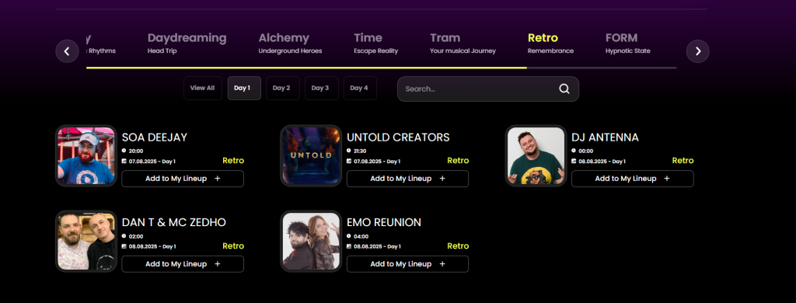The height and width of the screenshot is (303, 796).
Task: Add DJ ANTENNA to My Lineup
Action: pyautogui.click(x=633, y=179)
